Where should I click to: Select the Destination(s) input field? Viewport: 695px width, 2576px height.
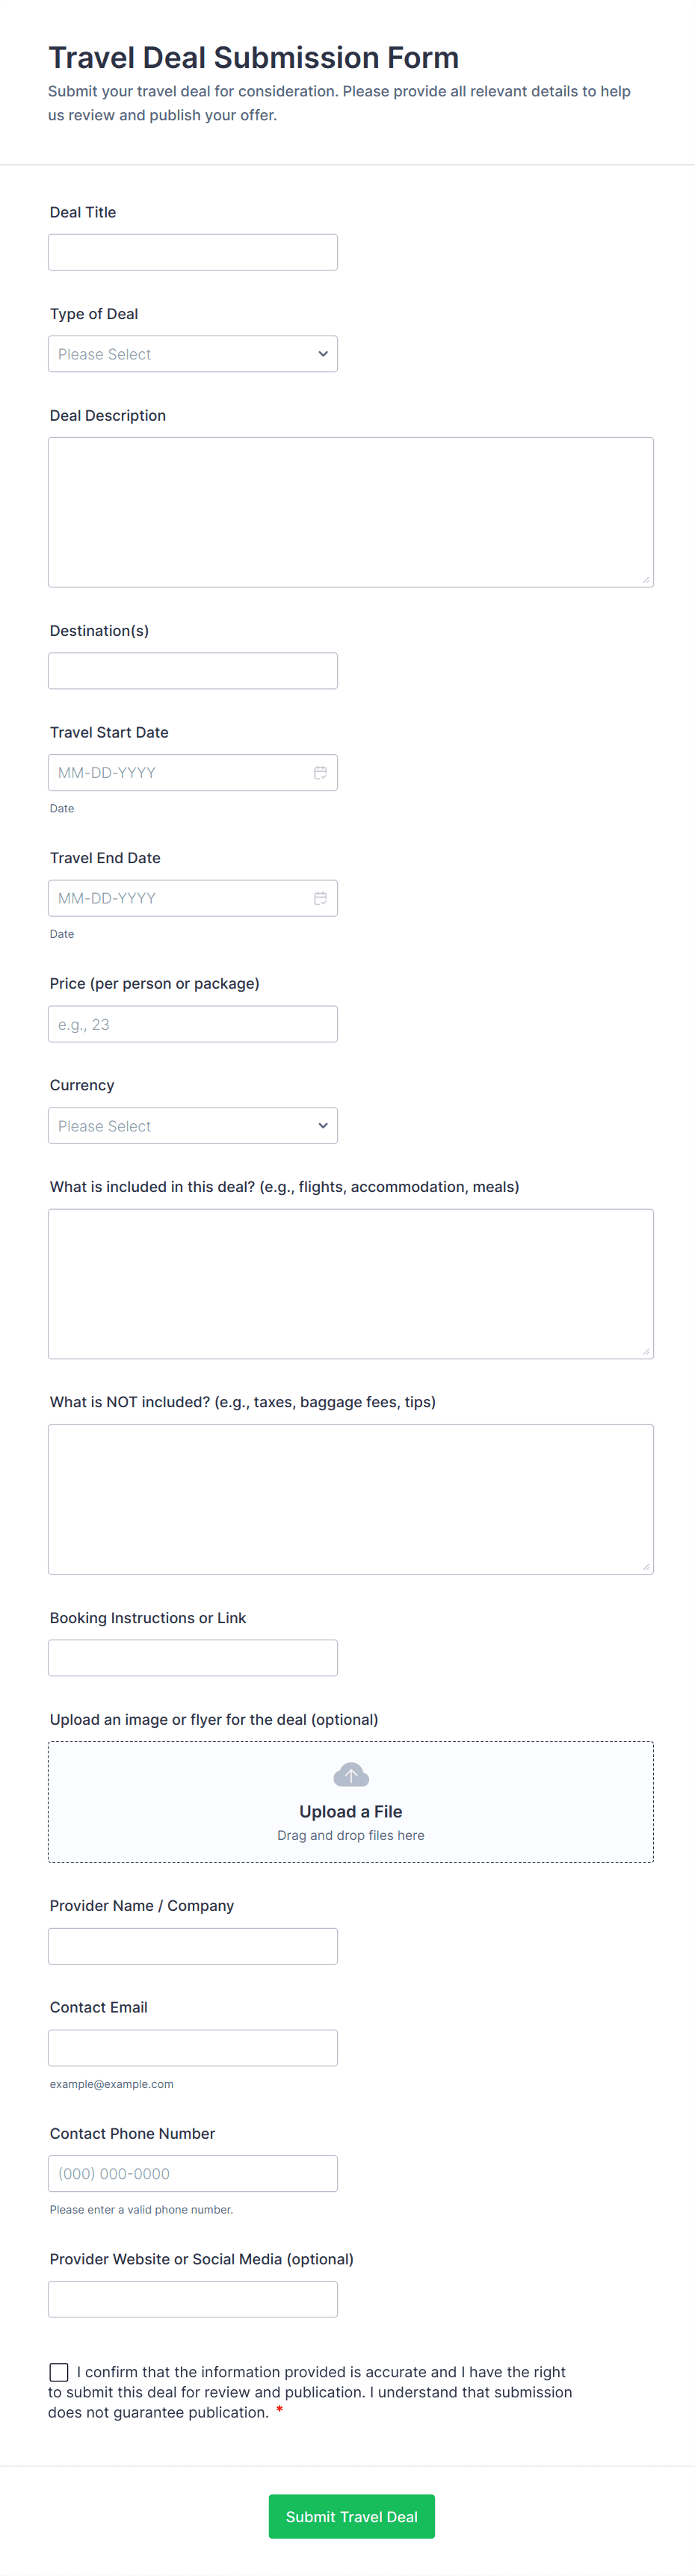193,671
